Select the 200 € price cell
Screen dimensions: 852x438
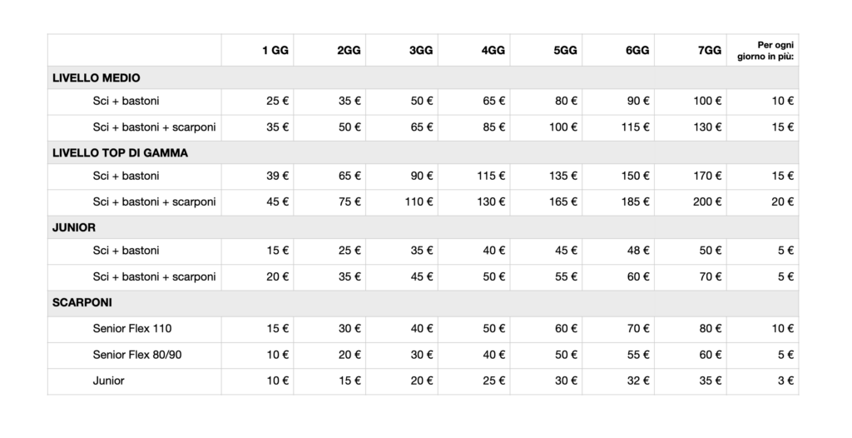tap(706, 202)
